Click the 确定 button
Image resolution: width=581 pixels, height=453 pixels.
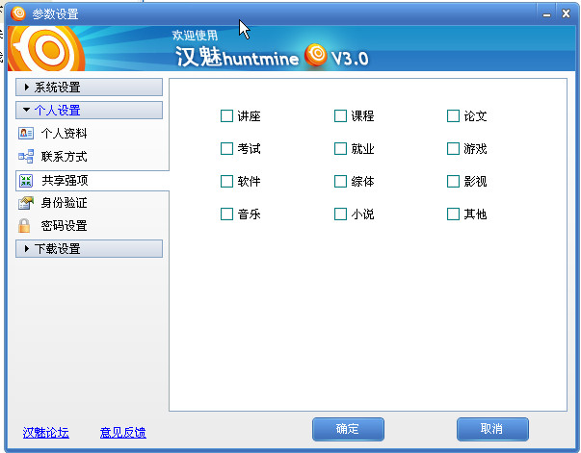(348, 429)
